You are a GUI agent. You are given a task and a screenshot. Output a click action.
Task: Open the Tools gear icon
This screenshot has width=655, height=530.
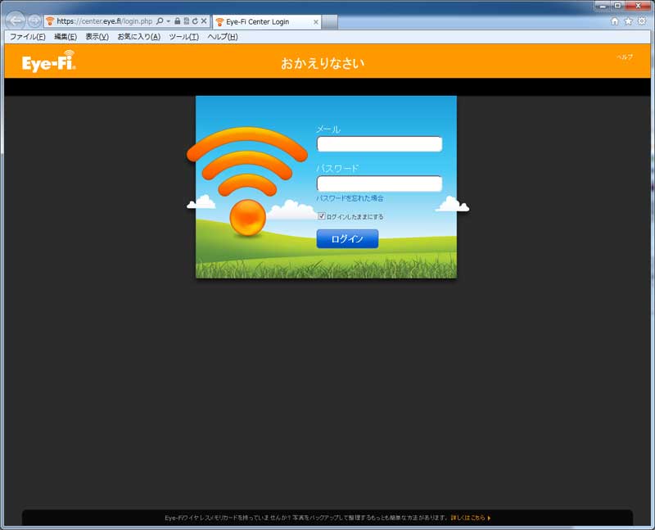coord(642,21)
